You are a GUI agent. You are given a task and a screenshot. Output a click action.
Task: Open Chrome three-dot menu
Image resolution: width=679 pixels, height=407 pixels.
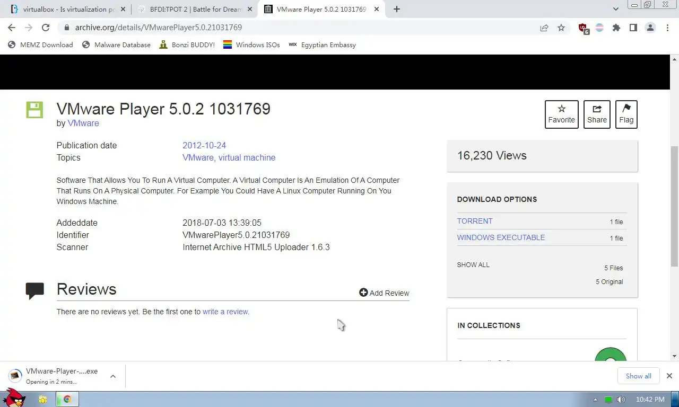pyautogui.click(x=667, y=28)
